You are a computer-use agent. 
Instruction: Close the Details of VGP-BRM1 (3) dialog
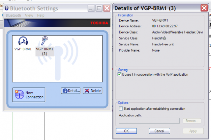click(204, 8)
